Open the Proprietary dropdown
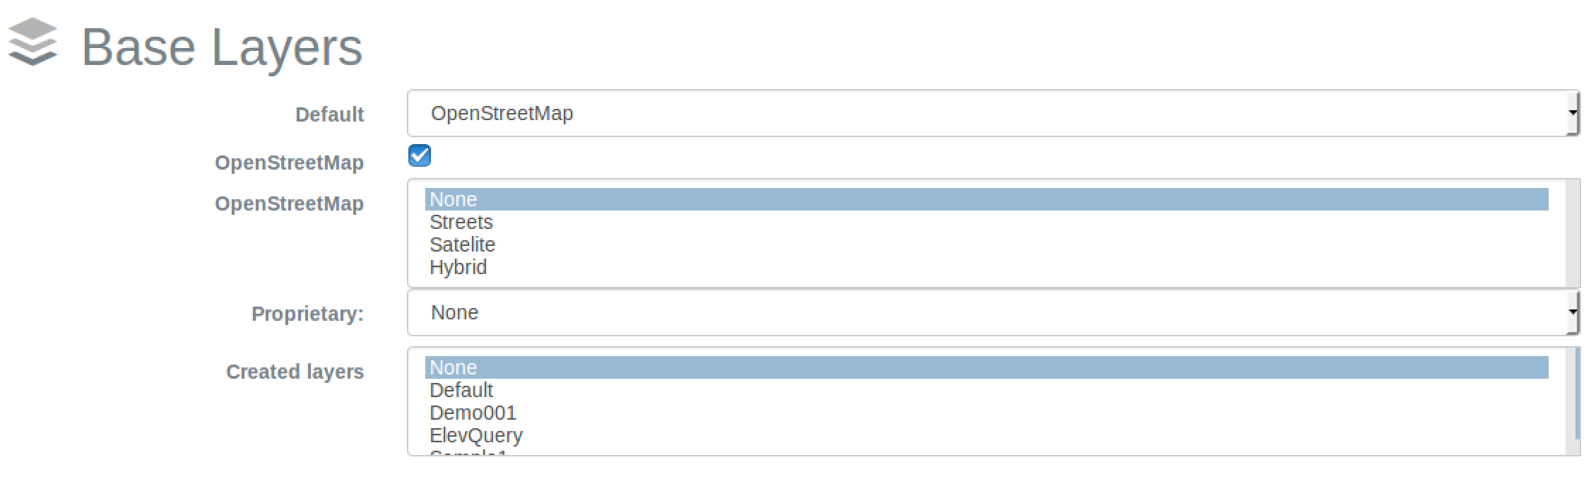 click(x=989, y=312)
